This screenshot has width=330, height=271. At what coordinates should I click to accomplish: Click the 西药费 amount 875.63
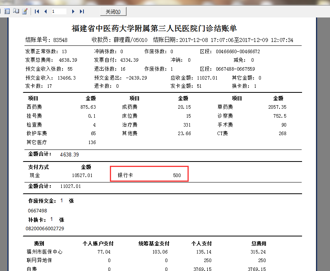pos(88,107)
